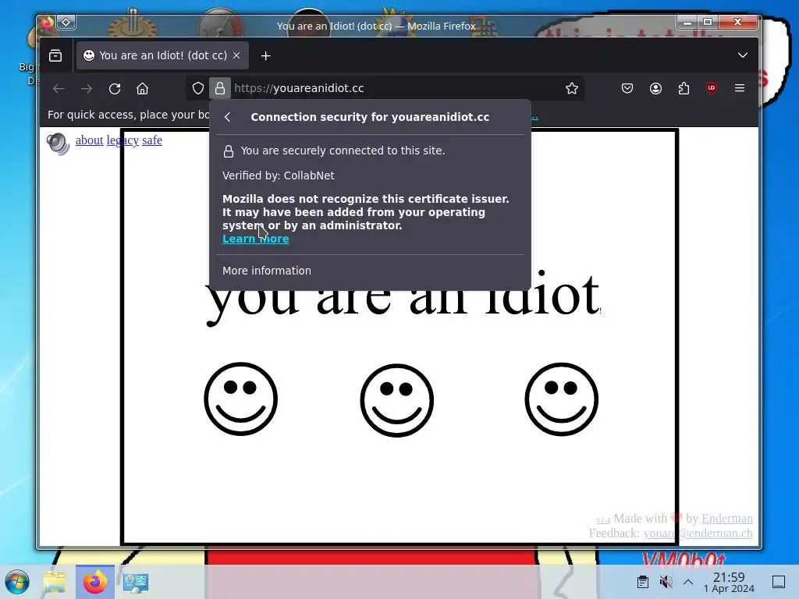
Task: Open the Enderman link
Action: 726,519
